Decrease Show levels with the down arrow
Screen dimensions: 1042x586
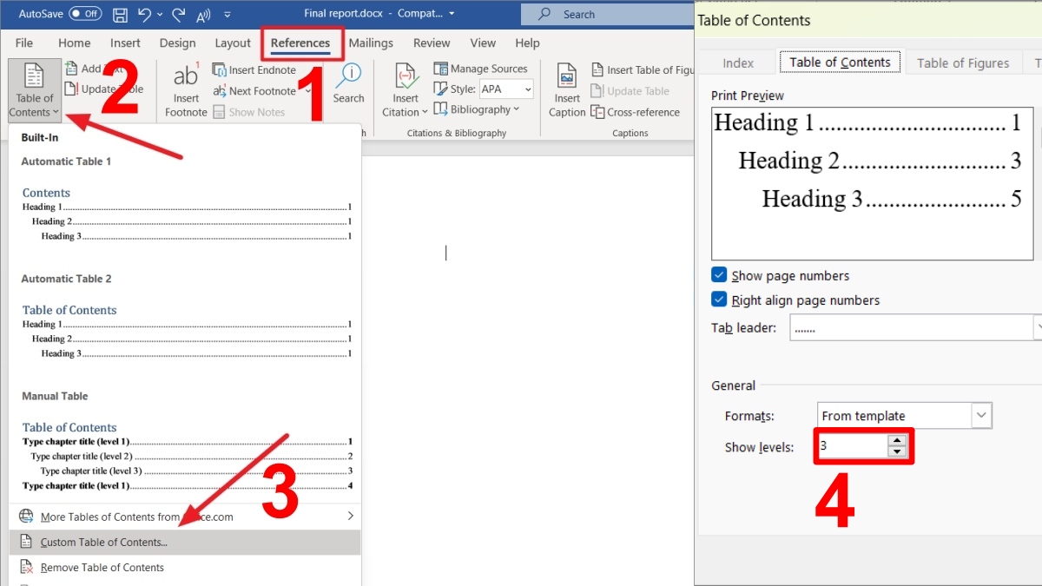[897, 452]
